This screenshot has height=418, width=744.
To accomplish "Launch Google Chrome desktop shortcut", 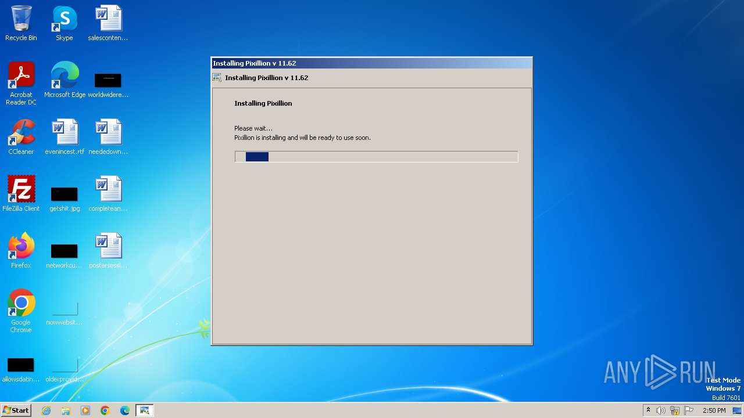I will (x=21, y=312).
